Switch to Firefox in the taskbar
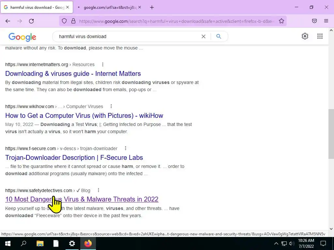Screen dimensions: 334x250 [88, 243]
